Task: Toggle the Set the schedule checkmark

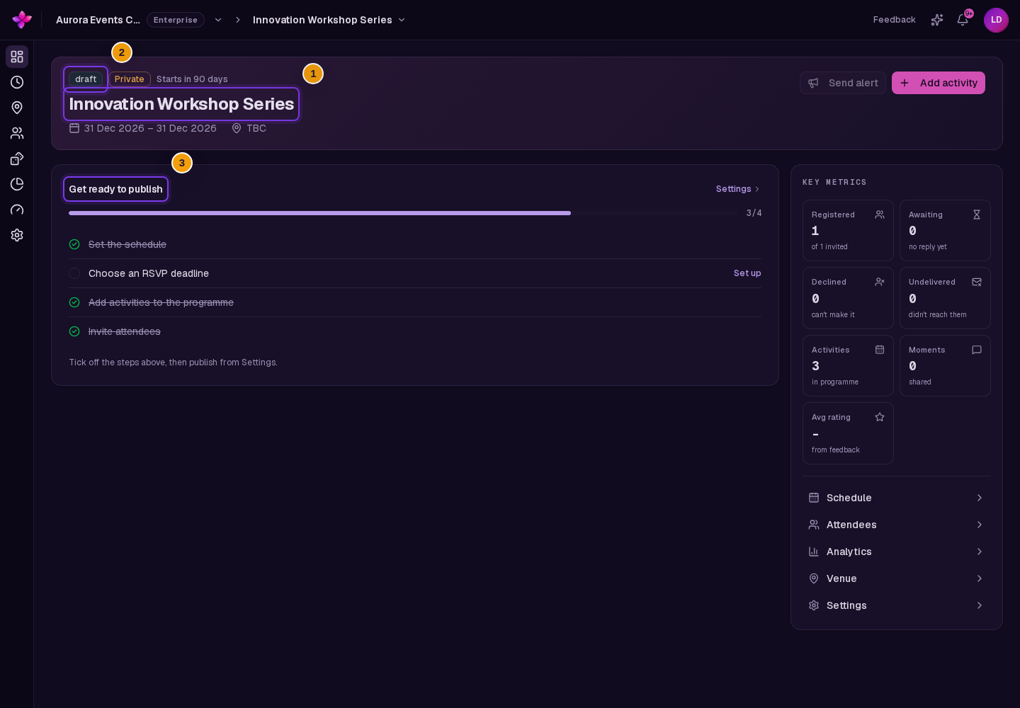Action: coord(74,244)
